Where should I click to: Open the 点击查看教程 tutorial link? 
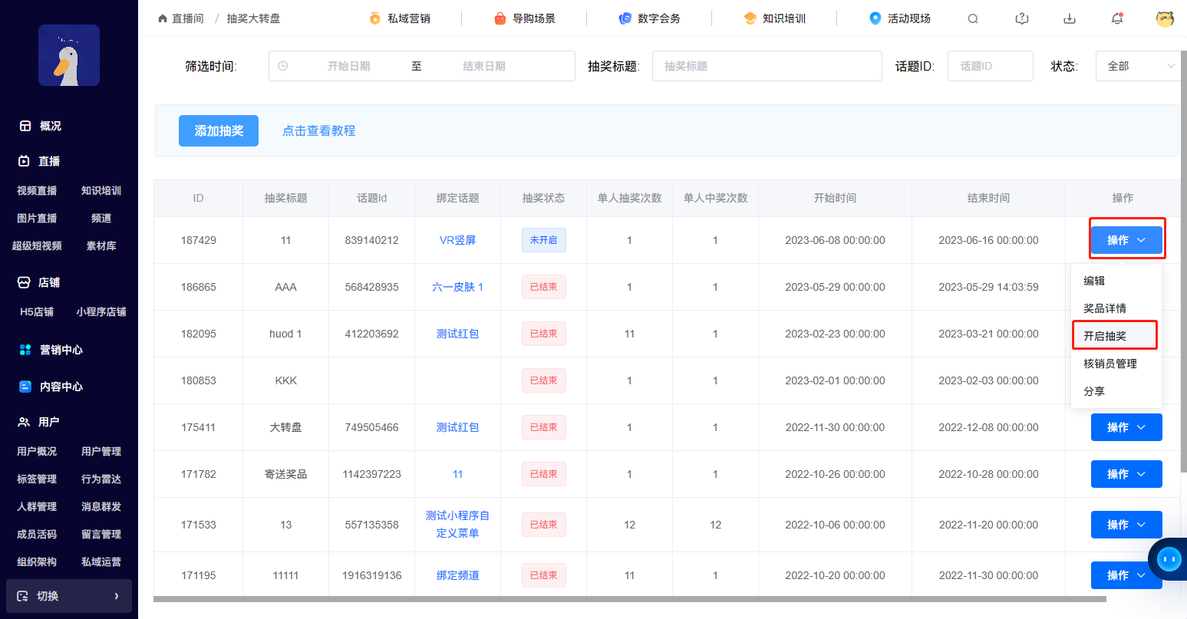point(318,131)
